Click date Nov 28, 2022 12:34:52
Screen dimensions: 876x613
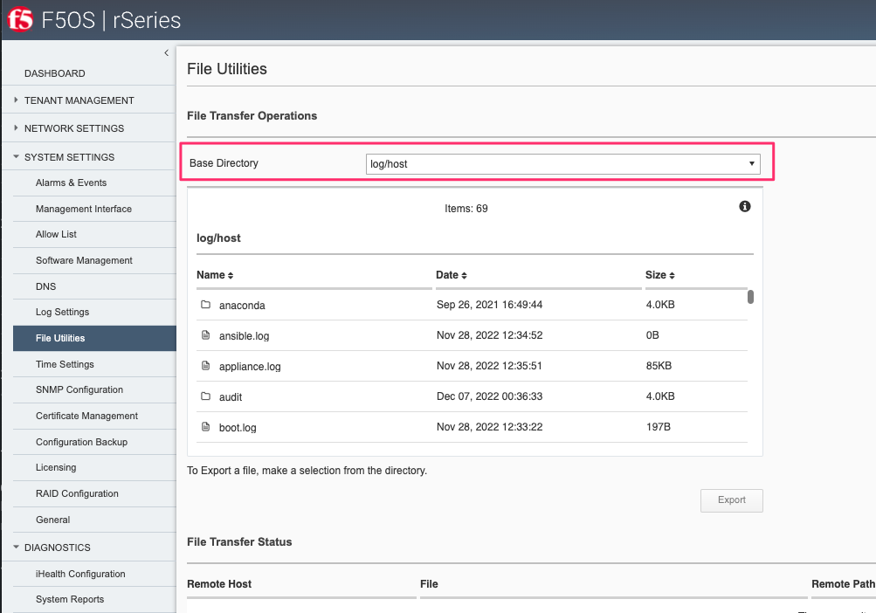tap(489, 335)
